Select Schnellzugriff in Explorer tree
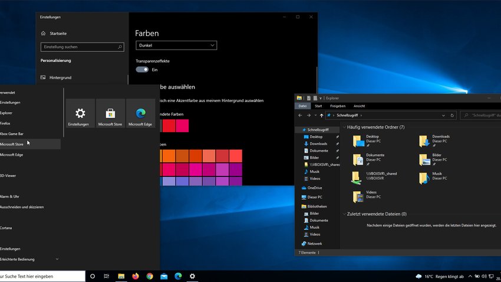Viewport: 501px width, 282px height. click(x=317, y=130)
